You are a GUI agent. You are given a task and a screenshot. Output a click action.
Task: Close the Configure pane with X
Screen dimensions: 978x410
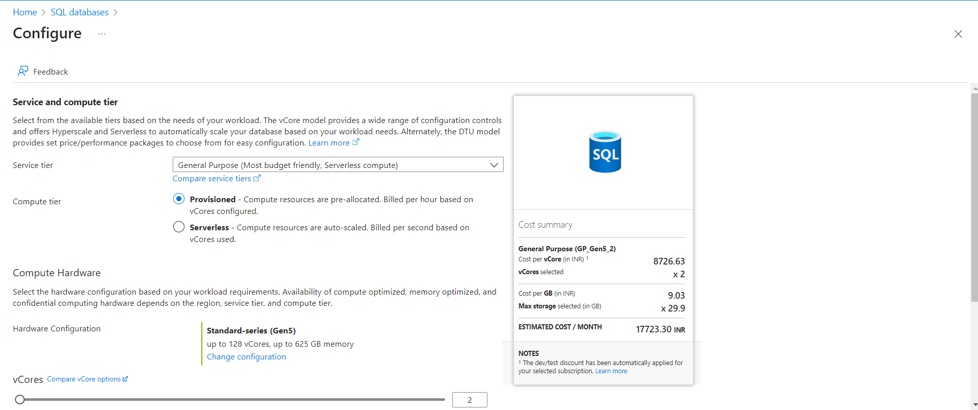click(958, 34)
